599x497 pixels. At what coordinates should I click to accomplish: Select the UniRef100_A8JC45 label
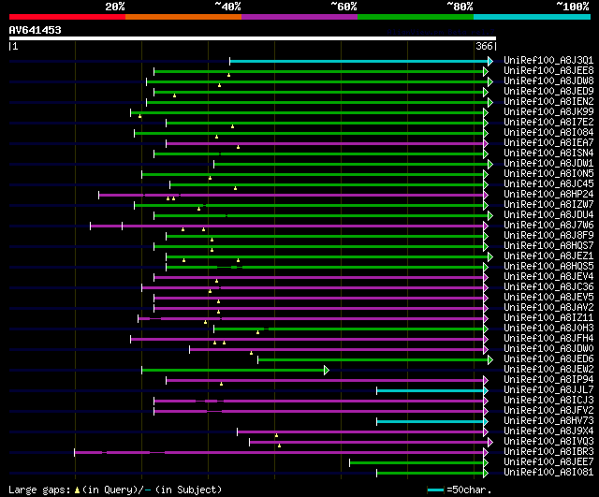[548, 184]
